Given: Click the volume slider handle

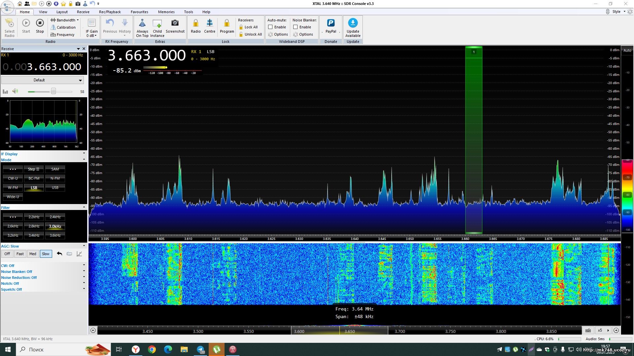Looking at the screenshot, I should 53,91.
